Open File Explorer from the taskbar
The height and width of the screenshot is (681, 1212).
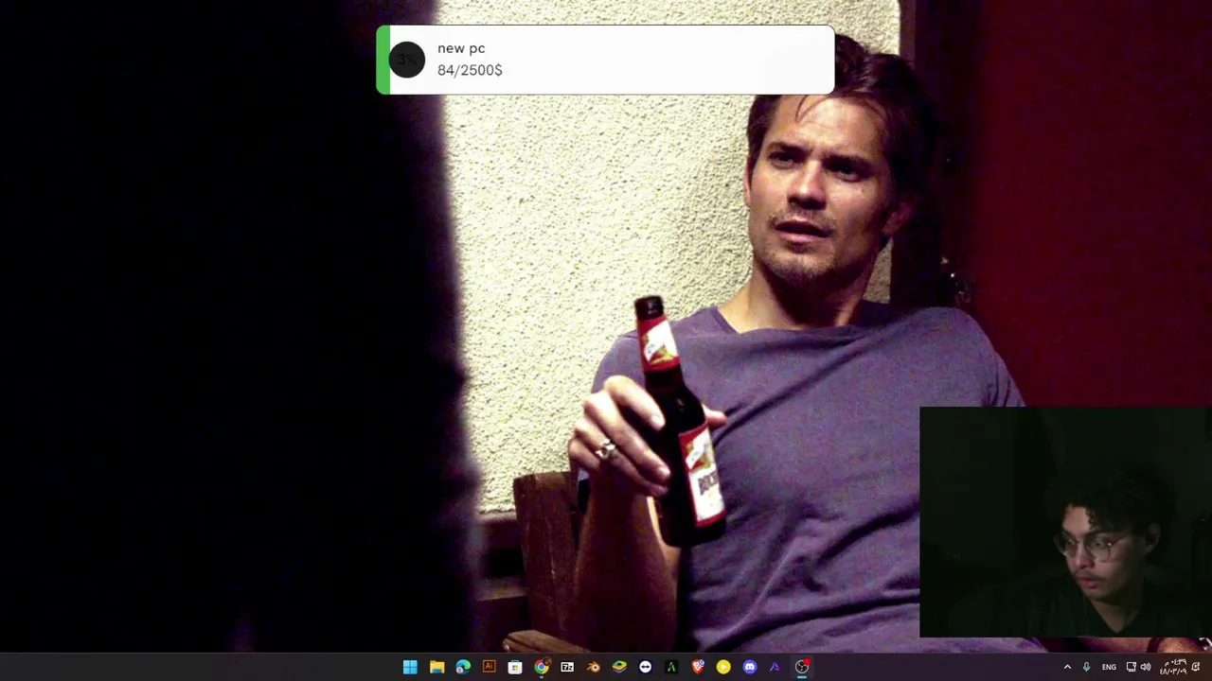point(437,667)
